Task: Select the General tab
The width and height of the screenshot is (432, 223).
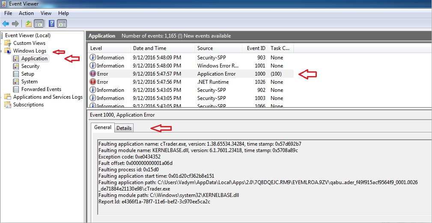Action: [x=103, y=127]
